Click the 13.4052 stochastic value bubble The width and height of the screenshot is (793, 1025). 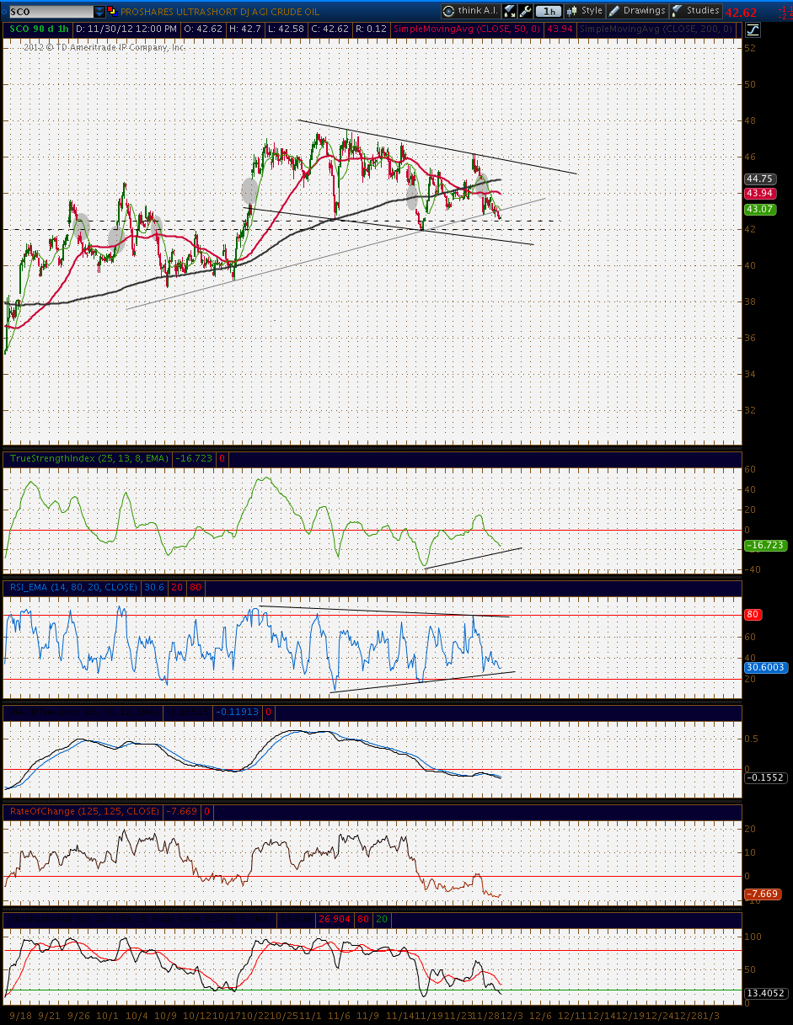765,993
